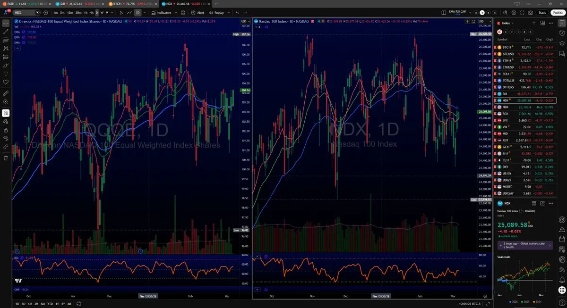
Task: Select the crosshair cursor tool
Action: coord(6,23)
